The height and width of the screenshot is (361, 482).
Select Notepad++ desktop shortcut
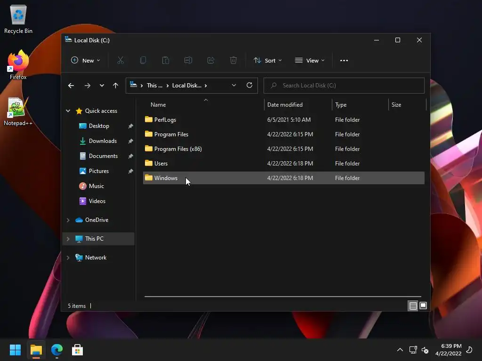click(x=18, y=111)
